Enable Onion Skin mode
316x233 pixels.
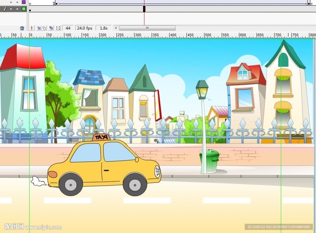tap(39, 28)
